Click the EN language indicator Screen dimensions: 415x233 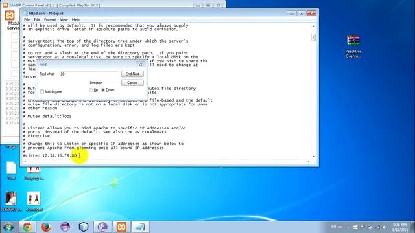(x=334, y=227)
